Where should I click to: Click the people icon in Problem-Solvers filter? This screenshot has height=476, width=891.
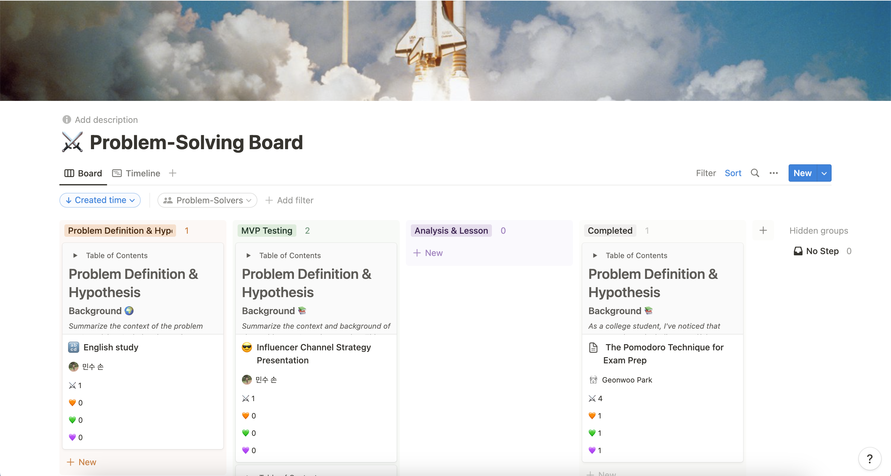click(168, 200)
